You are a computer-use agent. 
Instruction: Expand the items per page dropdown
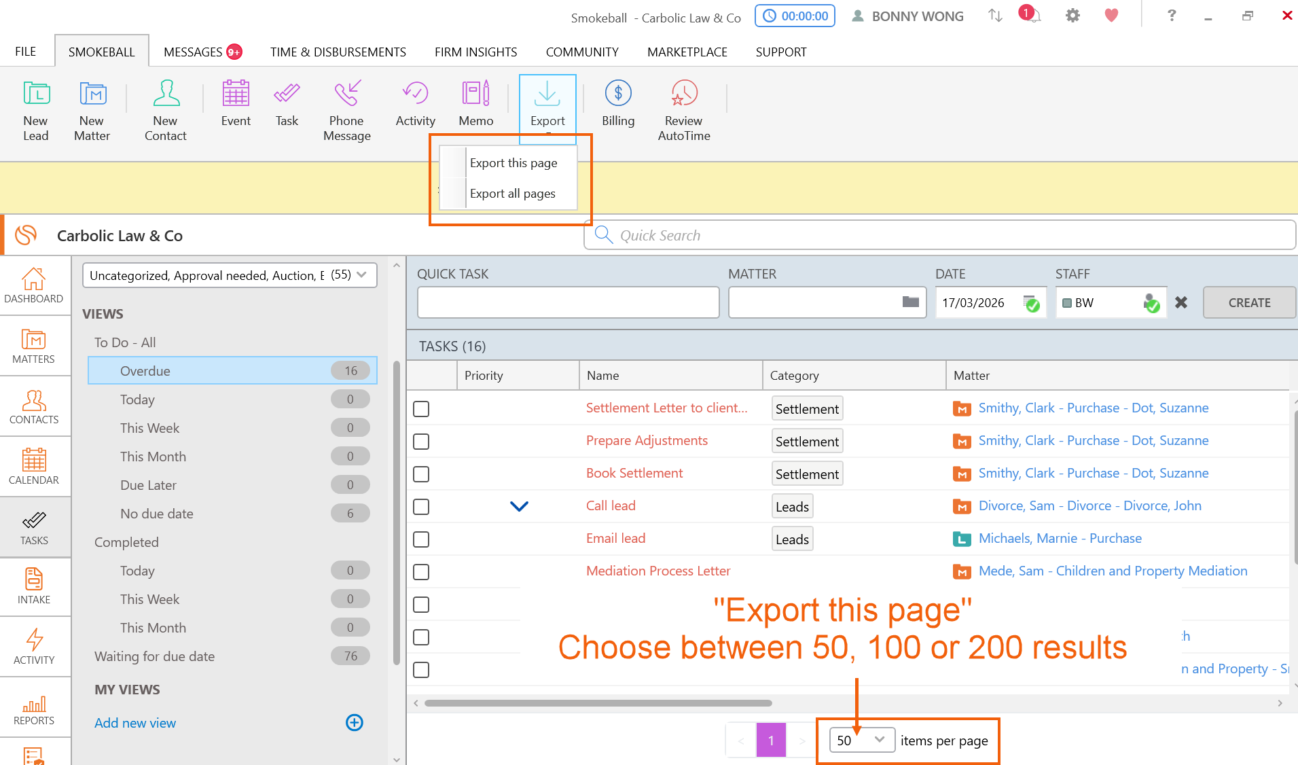tap(861, 740)
